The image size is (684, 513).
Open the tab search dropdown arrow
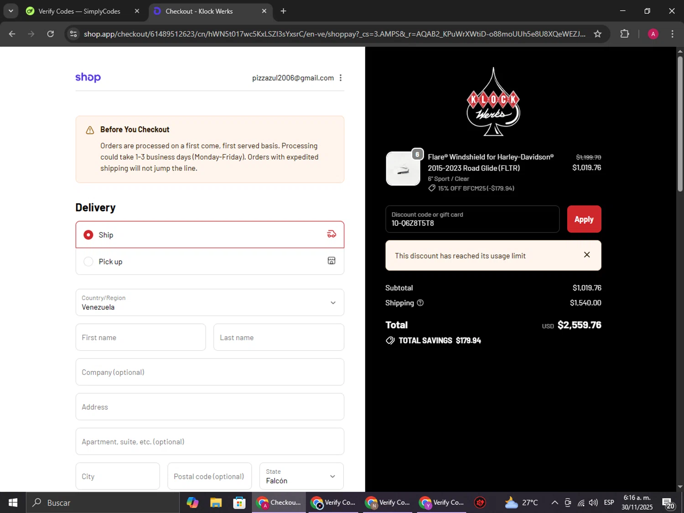tap(10, 11)
